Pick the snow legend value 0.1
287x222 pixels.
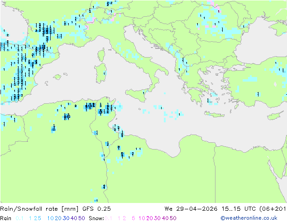click(108, 218)
